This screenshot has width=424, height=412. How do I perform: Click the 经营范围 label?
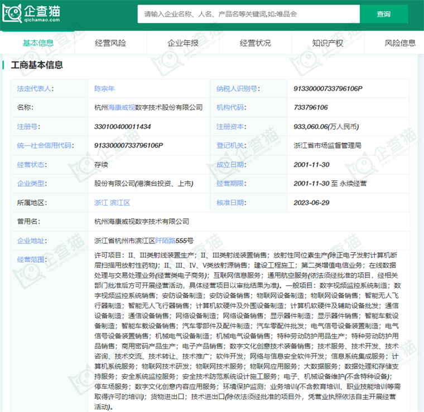(x=31, y=260)
